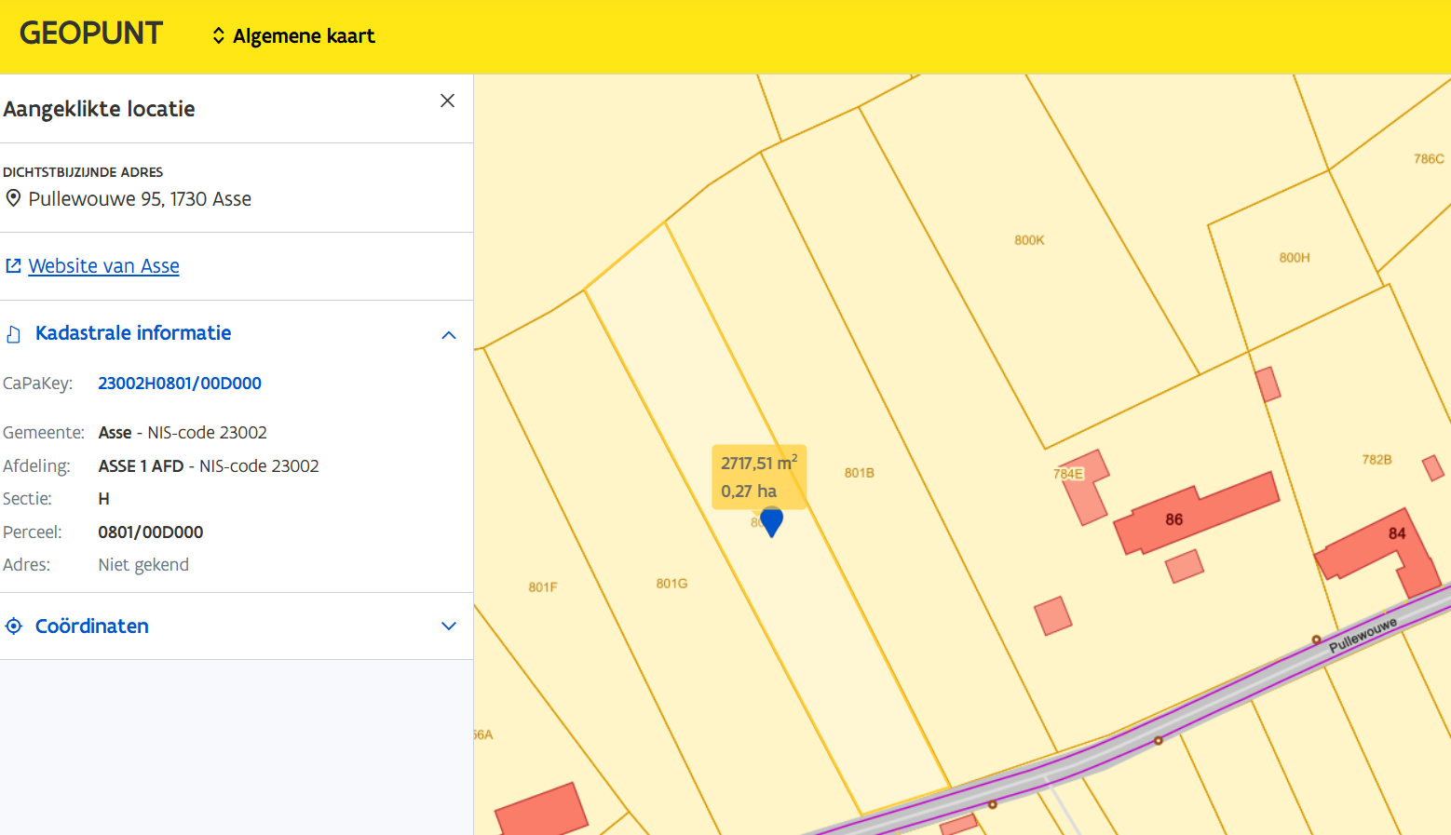Collapse the Kadastrale informatie section chevron
This screenshot has height=835, width=1451.
click(x=448, y=335)
